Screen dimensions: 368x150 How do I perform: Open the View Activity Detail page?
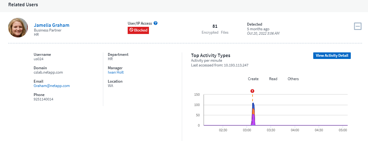(332, 56)
